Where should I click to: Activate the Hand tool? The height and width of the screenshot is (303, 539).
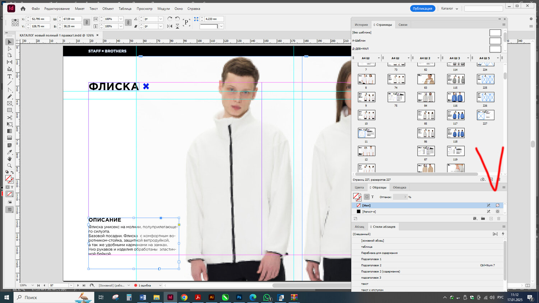click(x=10, y=159)
